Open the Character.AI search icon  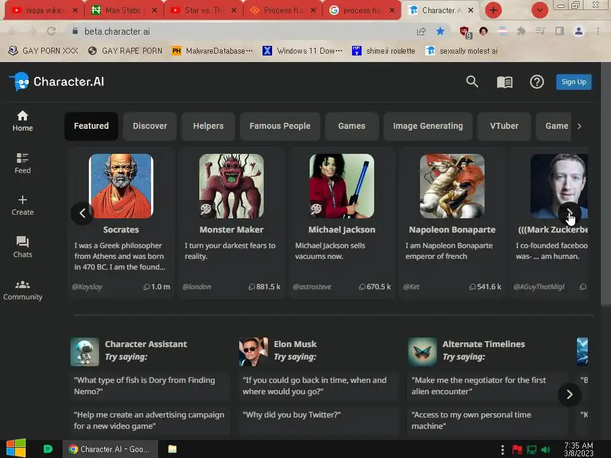472,82
